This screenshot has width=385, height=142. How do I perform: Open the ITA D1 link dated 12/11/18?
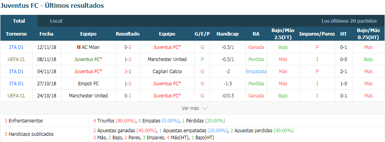click(16, 47)
